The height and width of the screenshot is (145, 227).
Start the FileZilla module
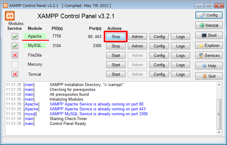(x=116, y=55)
